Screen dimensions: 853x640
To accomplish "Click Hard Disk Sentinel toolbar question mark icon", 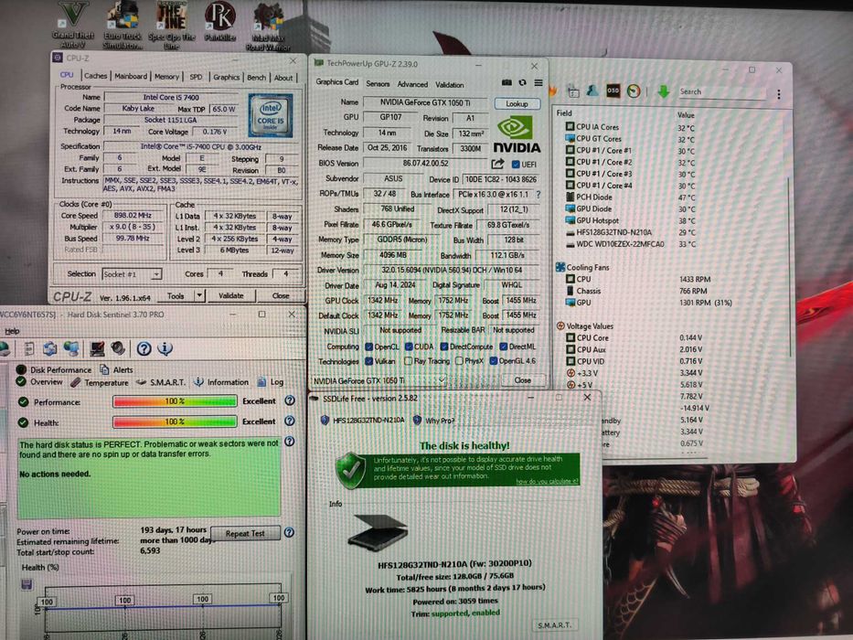I will pos(144,349).
